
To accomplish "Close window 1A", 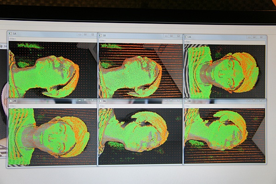I will coord(92,35).
